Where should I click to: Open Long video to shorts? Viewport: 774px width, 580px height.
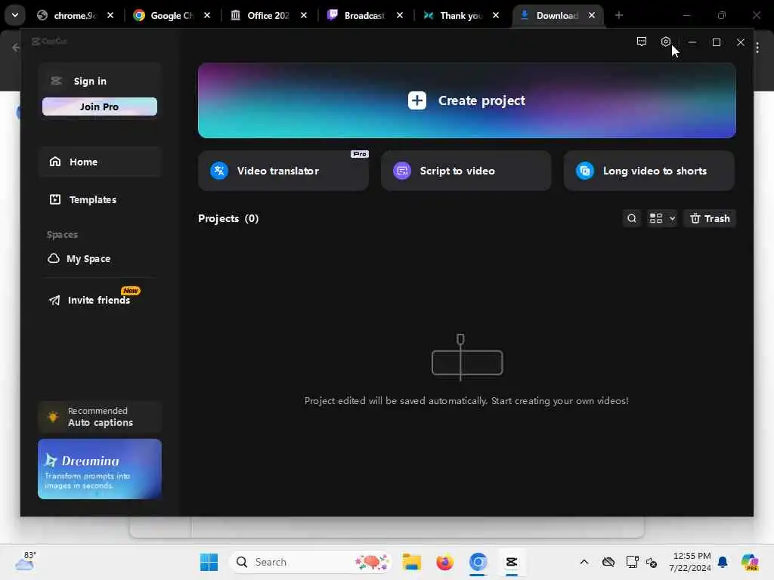tap(649, 171)
